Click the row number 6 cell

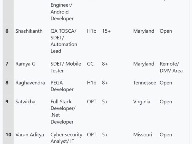(x=7, y=31)
